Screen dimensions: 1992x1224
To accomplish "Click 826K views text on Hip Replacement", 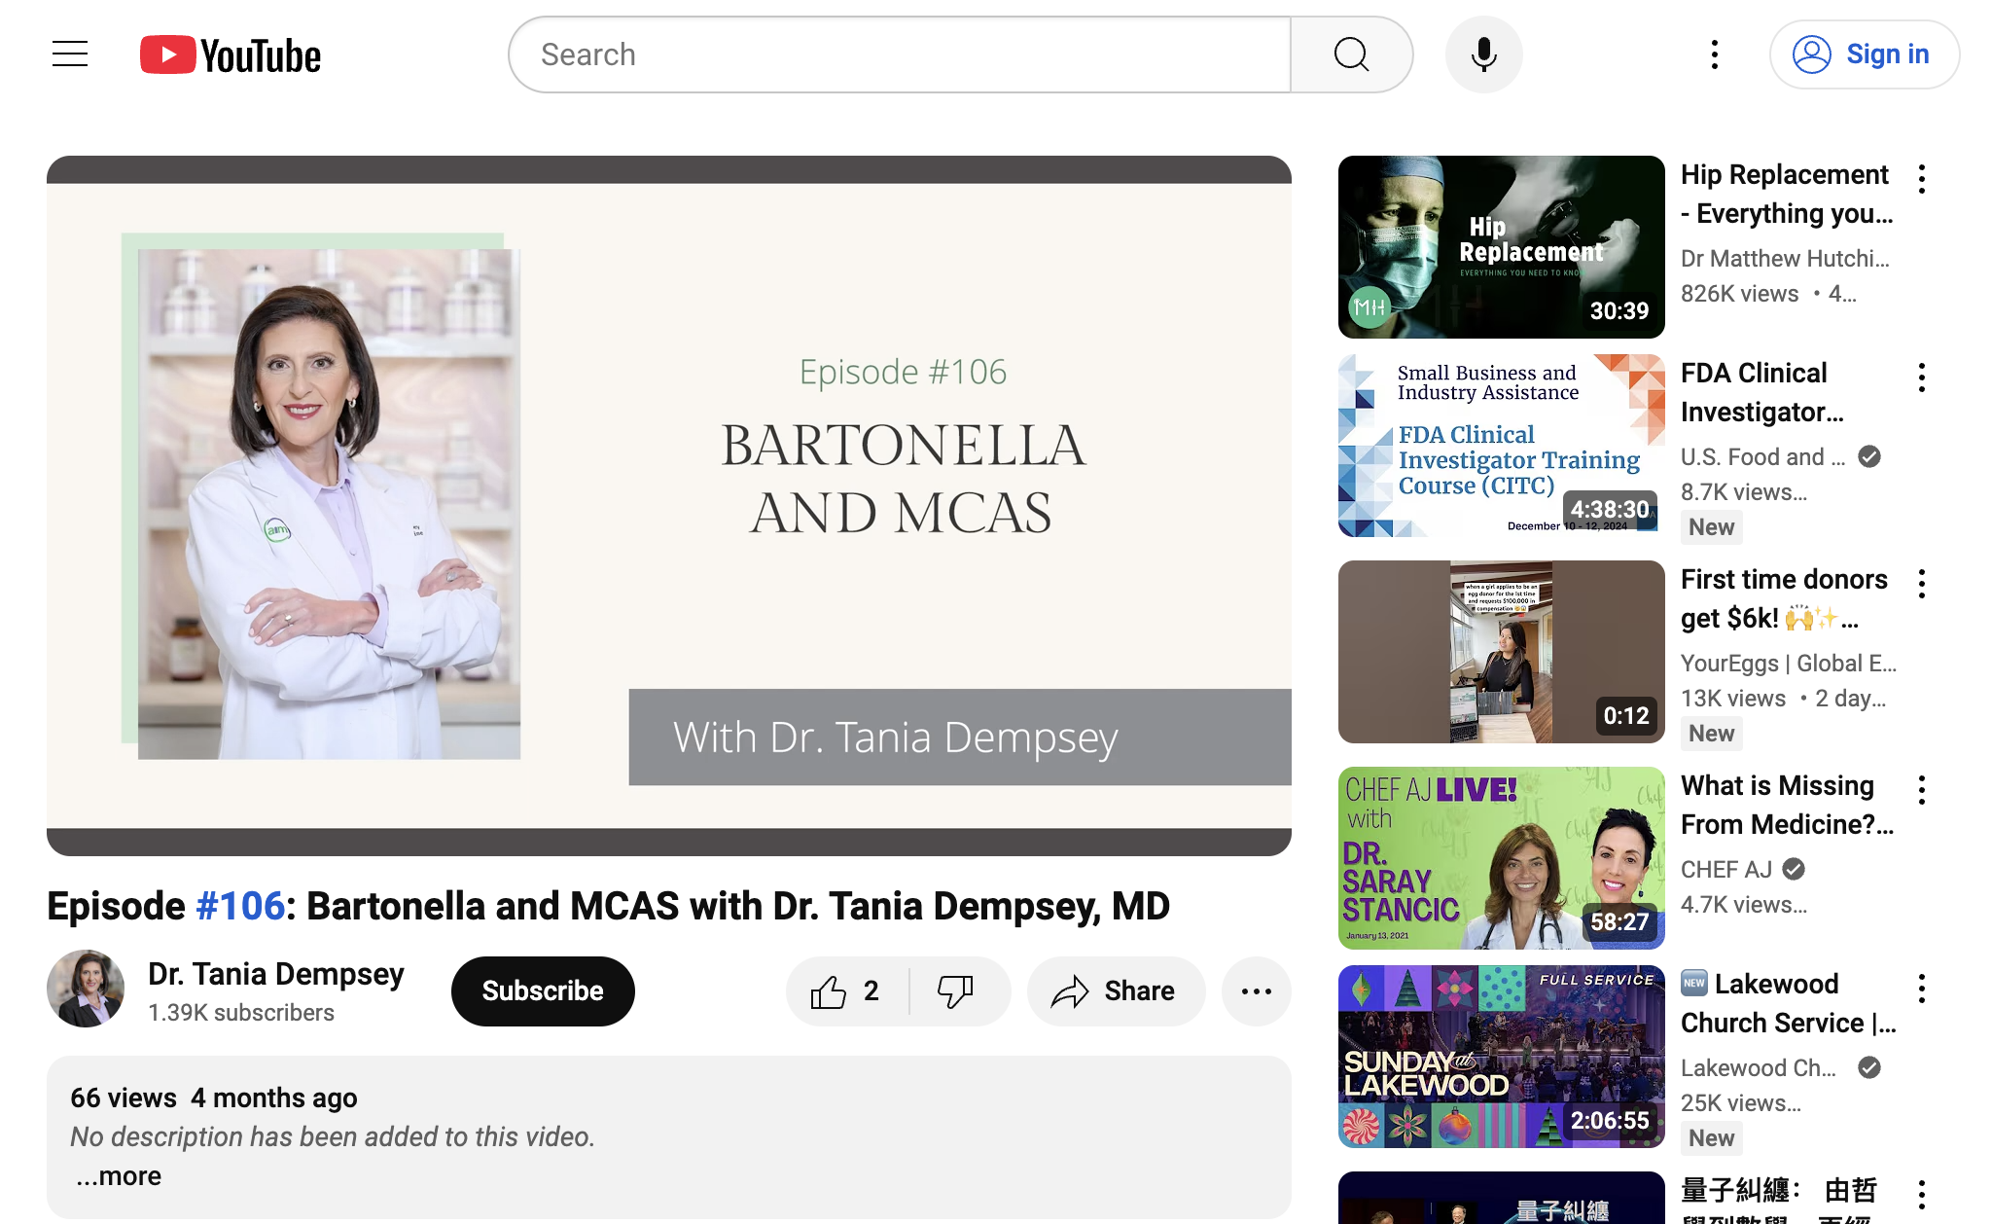I will (x=1740, y=294).
